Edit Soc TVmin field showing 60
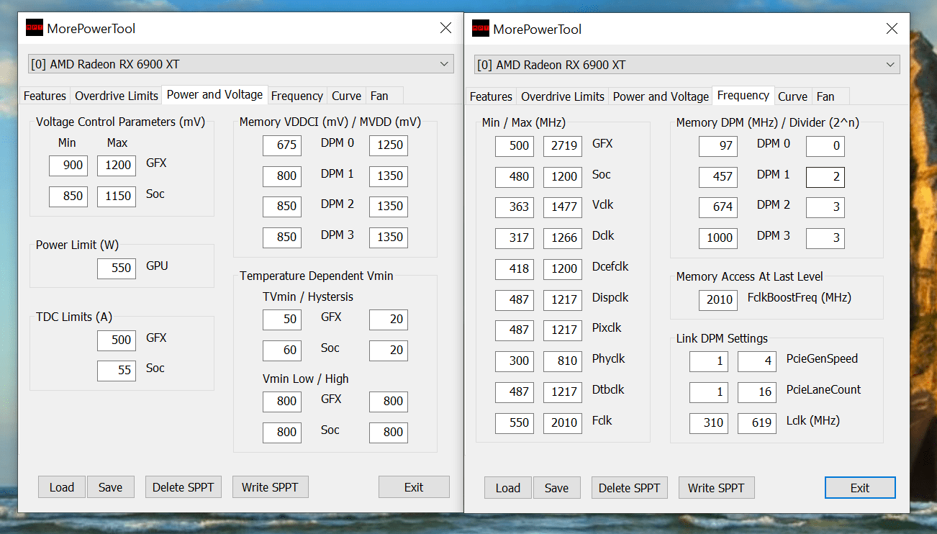This screenshot has width=937, height=534. [282, 350]
